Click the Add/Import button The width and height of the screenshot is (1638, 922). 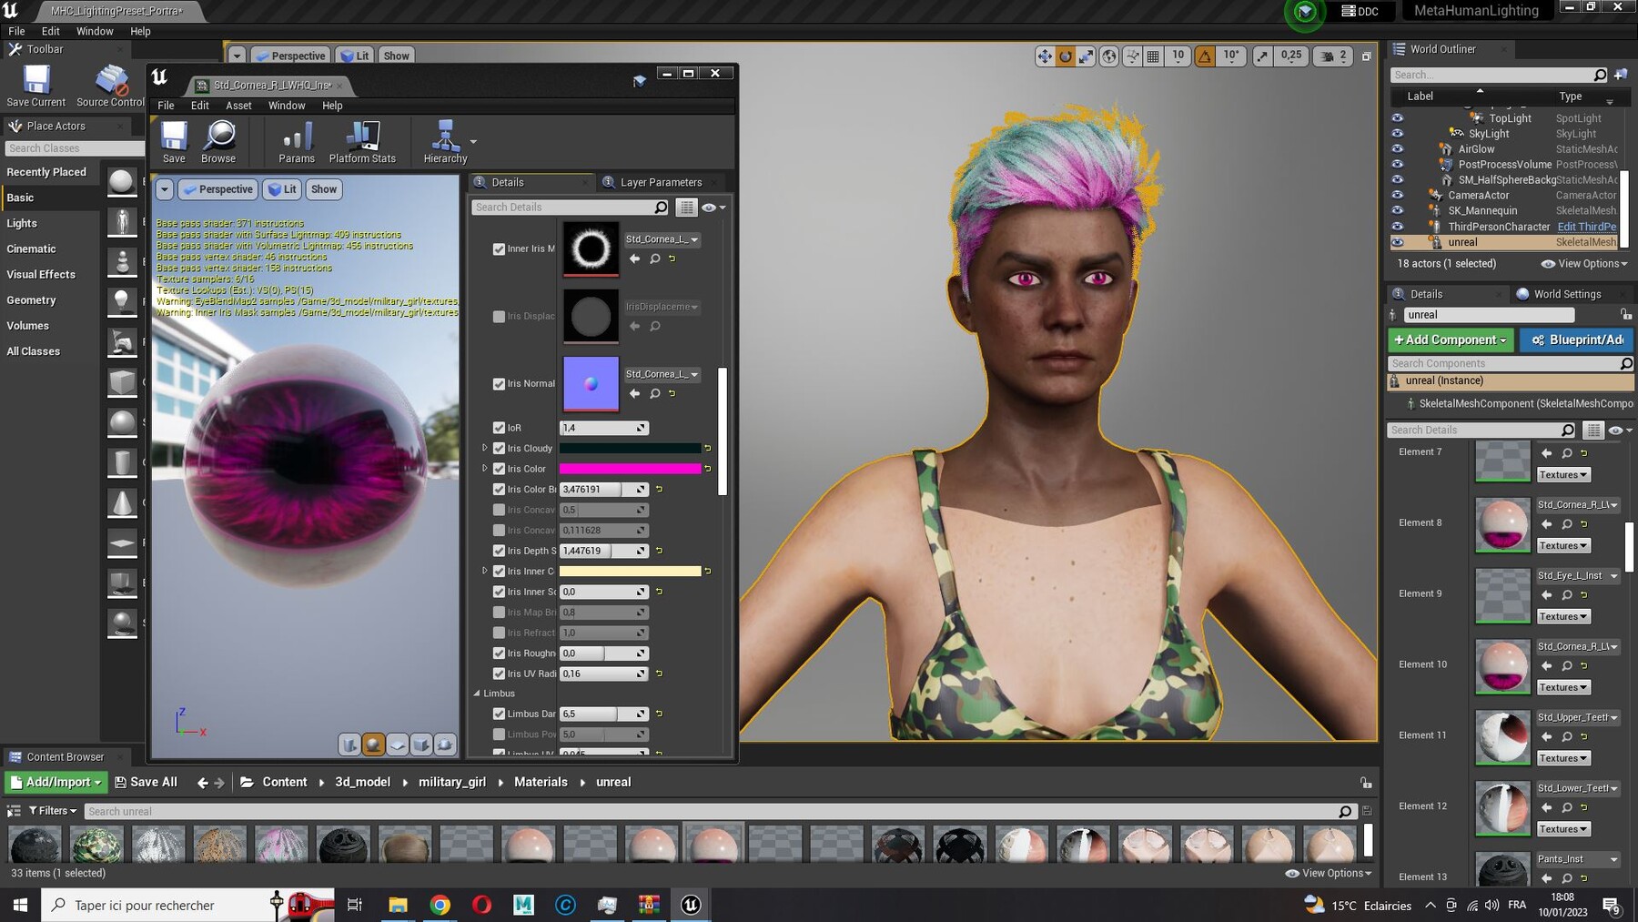click(56, 782)
